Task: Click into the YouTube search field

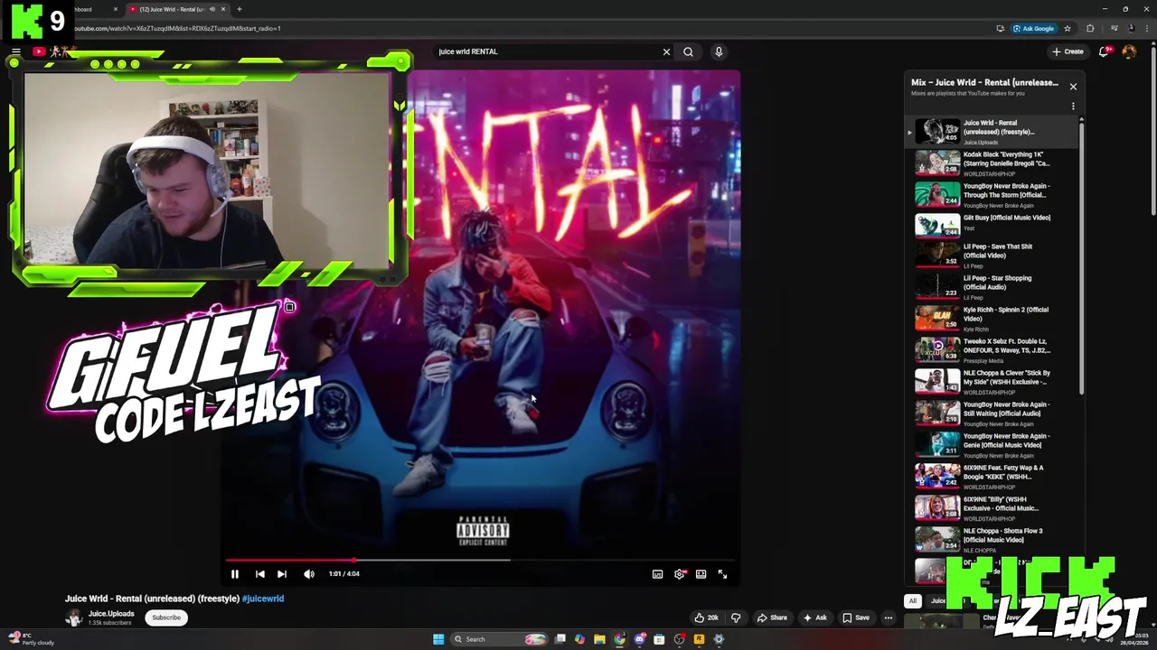Action: click(547, 51)
